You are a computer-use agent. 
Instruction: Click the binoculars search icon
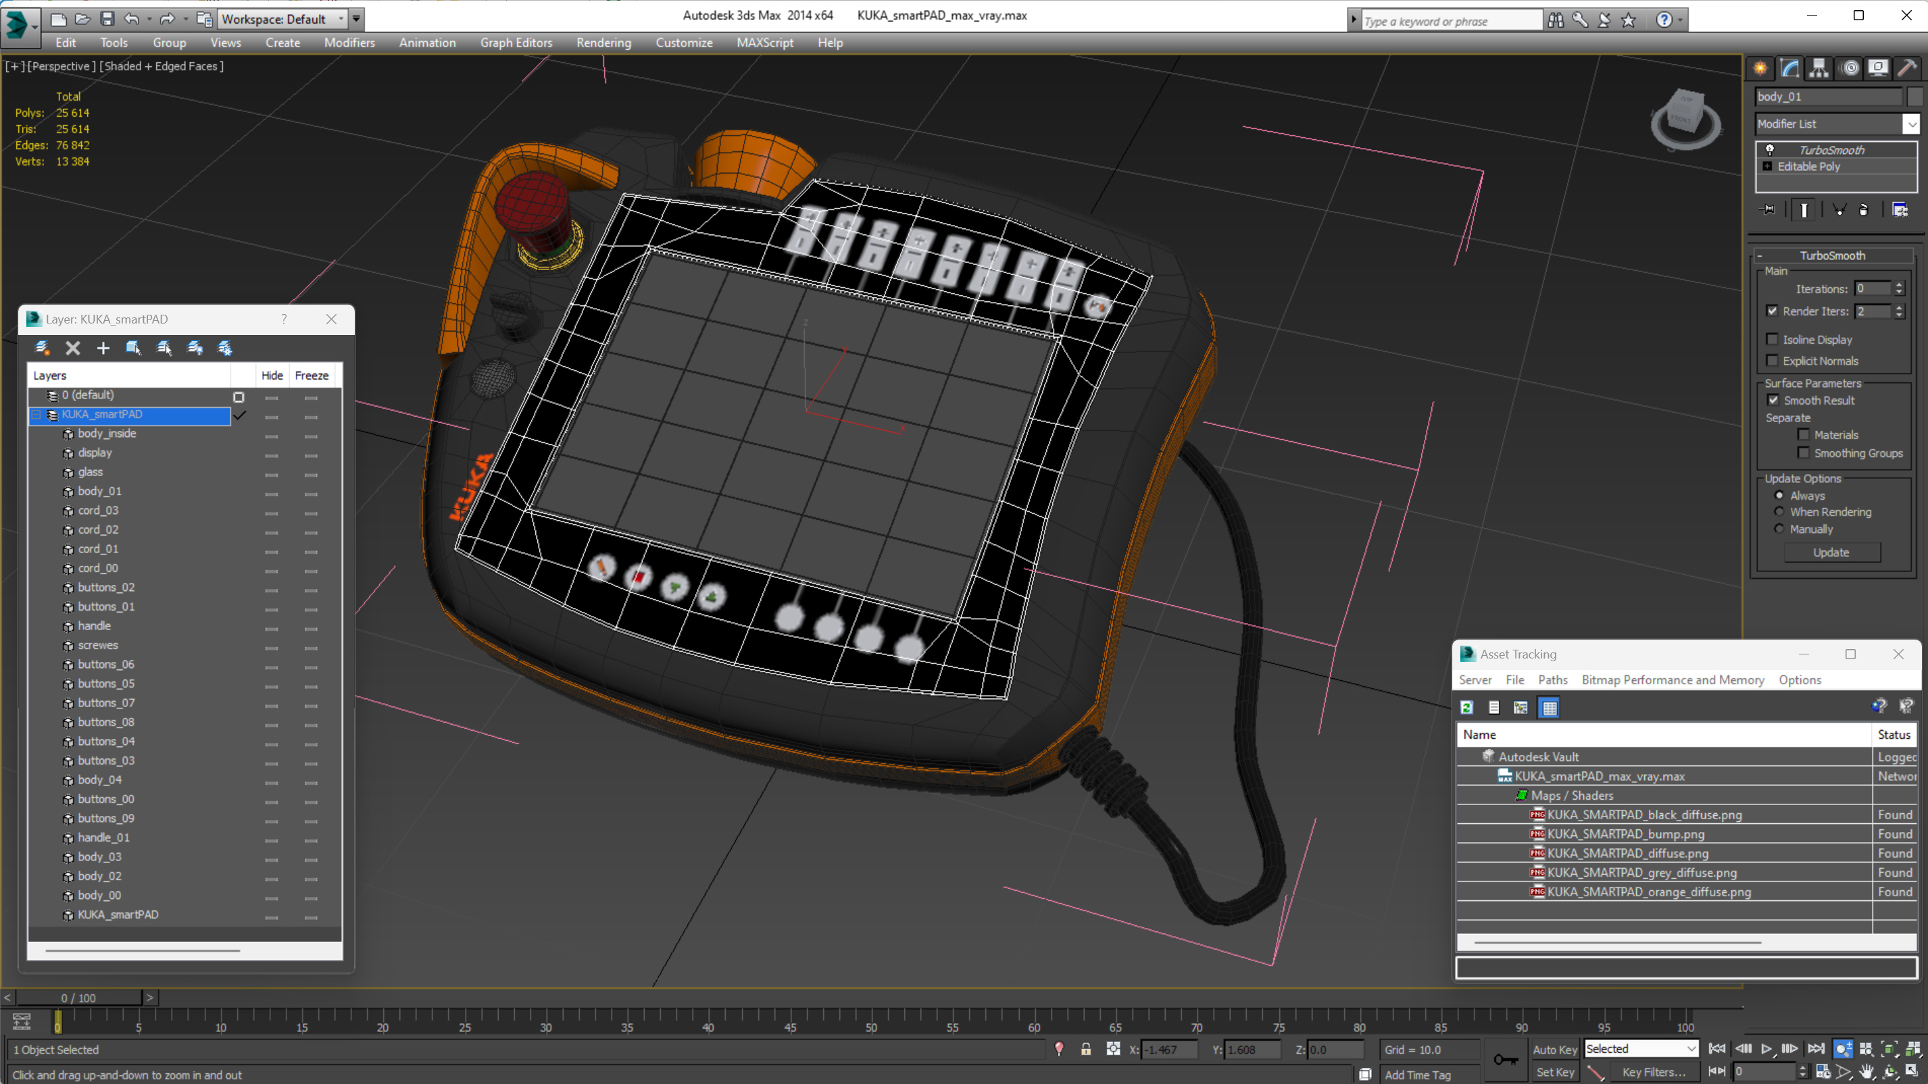pyautogui.click(x=1555, y=20)
